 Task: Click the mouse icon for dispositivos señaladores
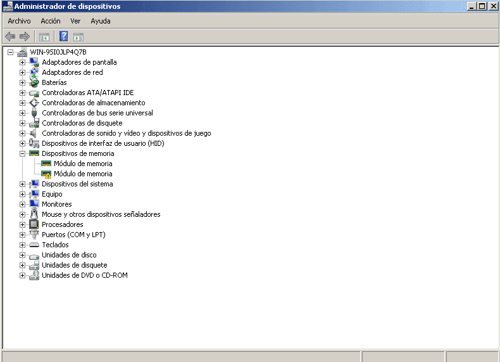pos(34,214)
